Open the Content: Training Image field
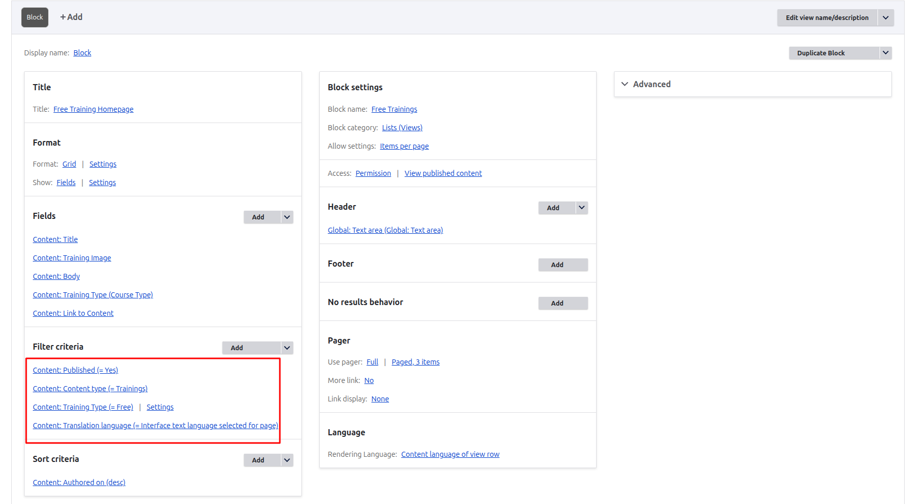The width and height of the screenshot is (919, 504). 72,258
